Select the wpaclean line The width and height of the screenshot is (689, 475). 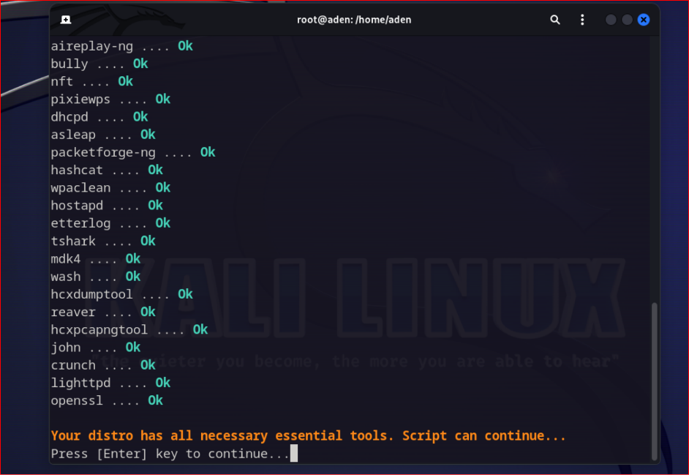point(110,188)
